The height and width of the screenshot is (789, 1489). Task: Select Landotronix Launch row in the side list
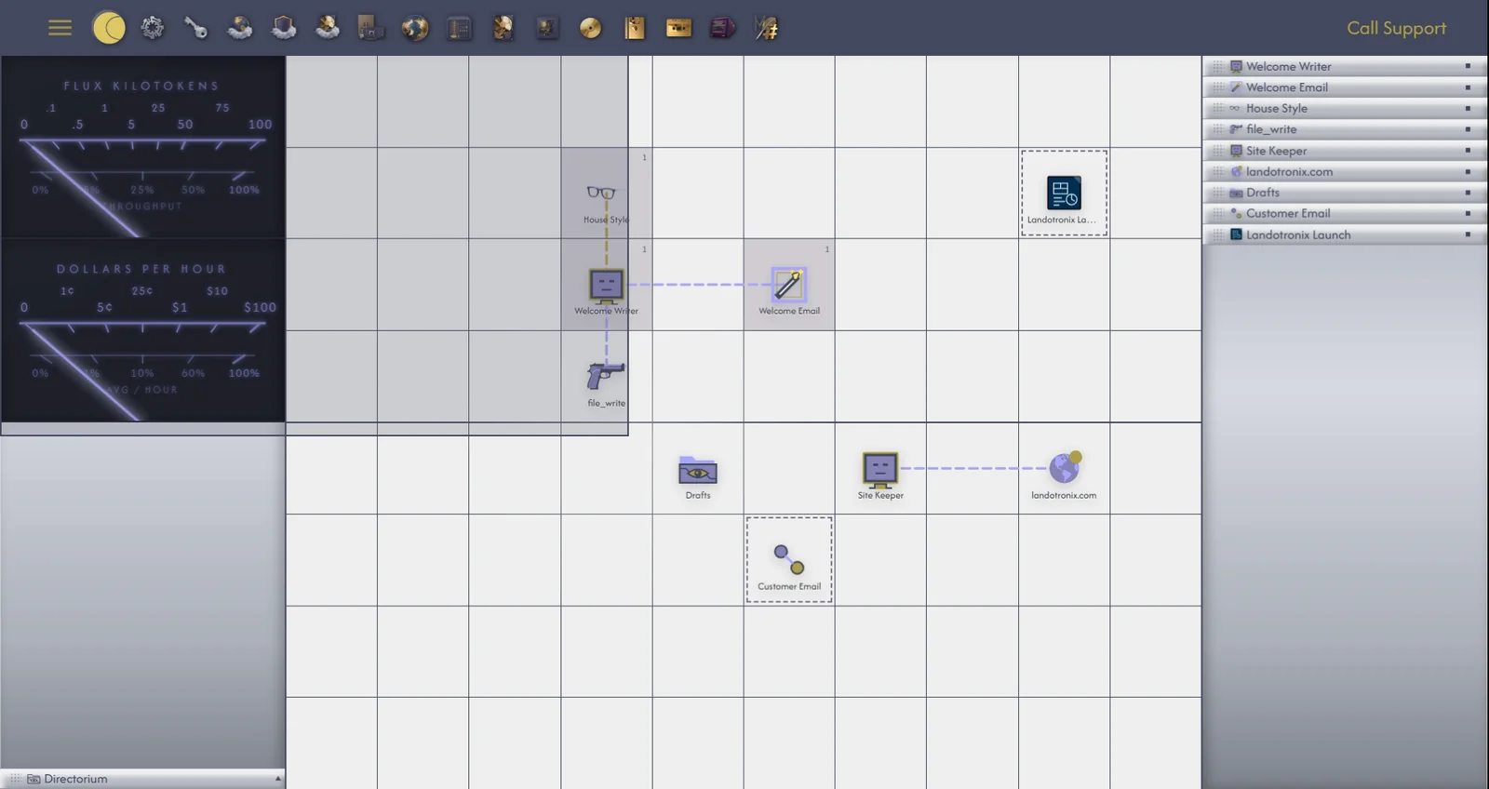coord(1344,234)
